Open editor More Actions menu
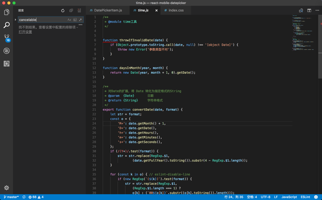The height and width of the screenshot is (200, 322). pyautogui.click(x=317, y=10)
